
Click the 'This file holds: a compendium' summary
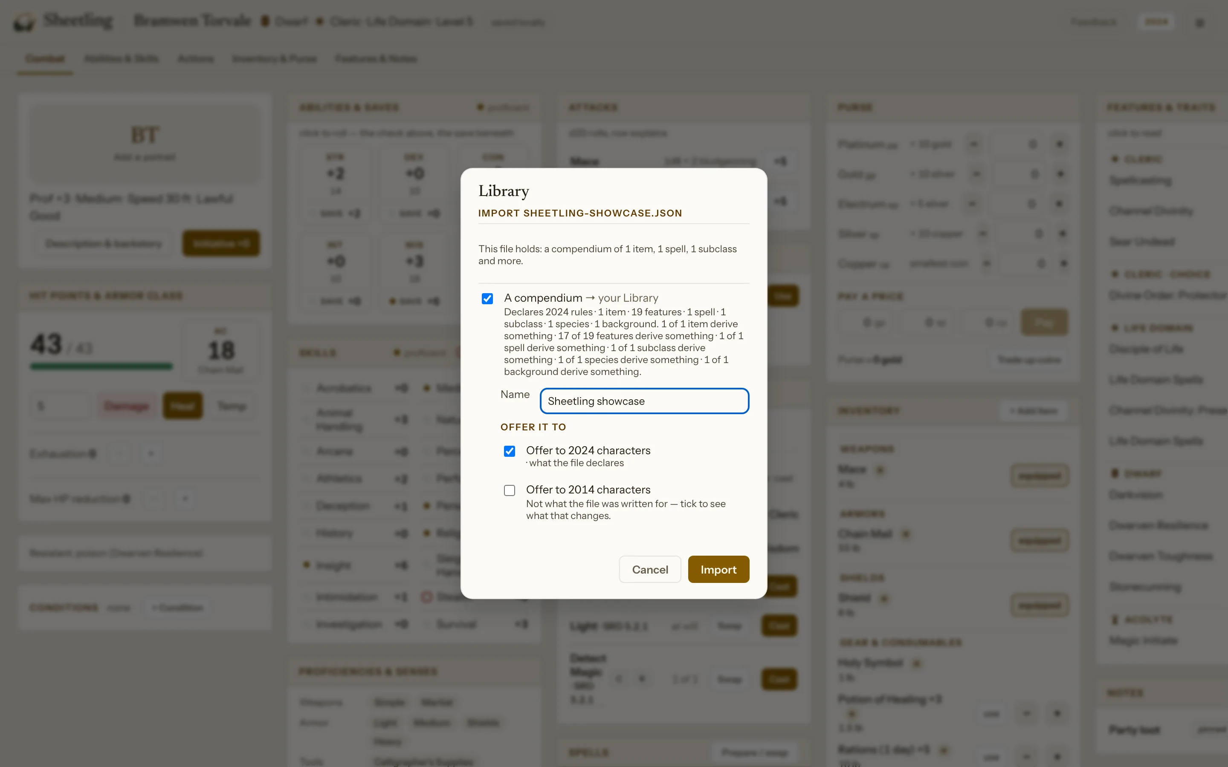tap(608, 255)
